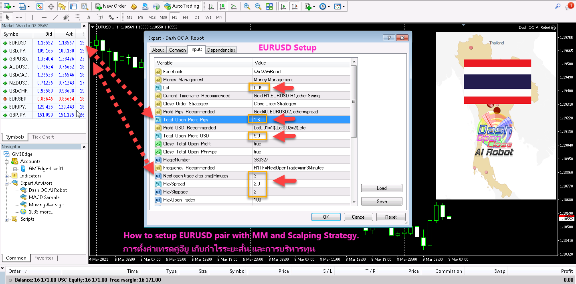Click the Load button
The image size is (576, 284).
[x=382, y=188]
